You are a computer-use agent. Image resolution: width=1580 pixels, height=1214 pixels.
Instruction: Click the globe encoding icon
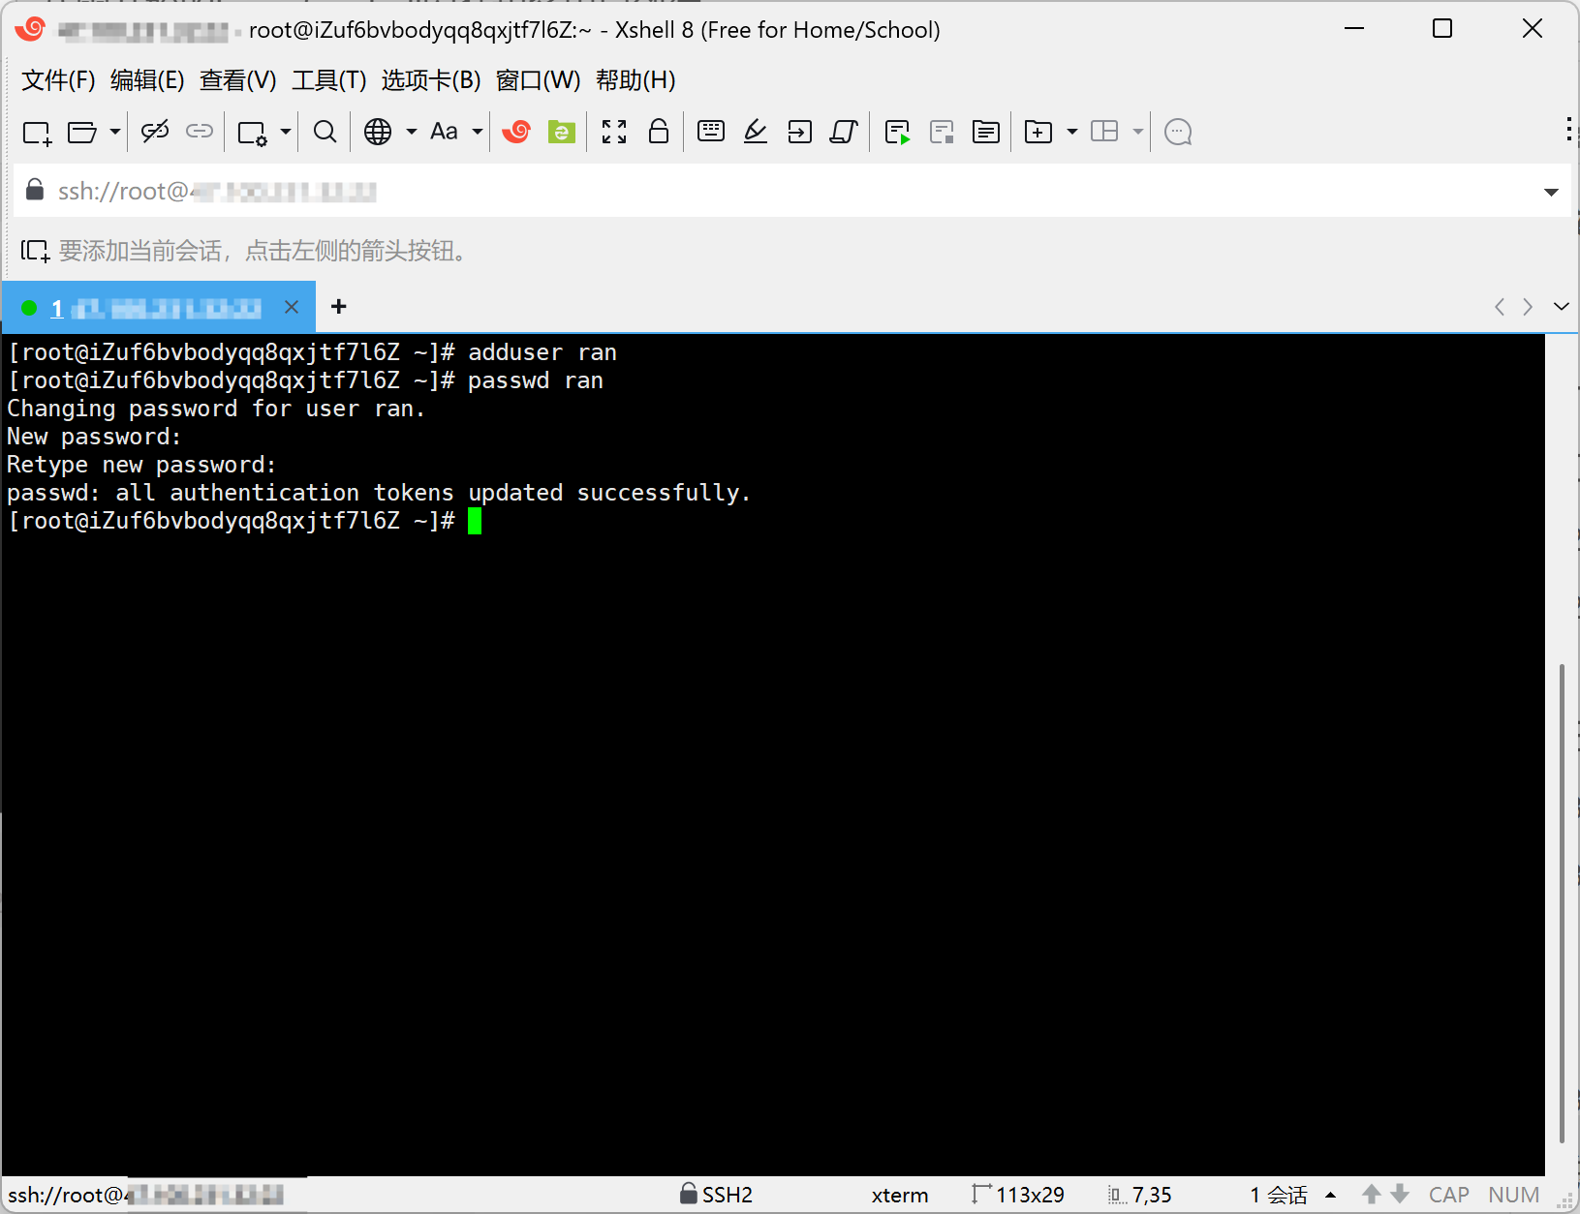click(x=378, y=132)
